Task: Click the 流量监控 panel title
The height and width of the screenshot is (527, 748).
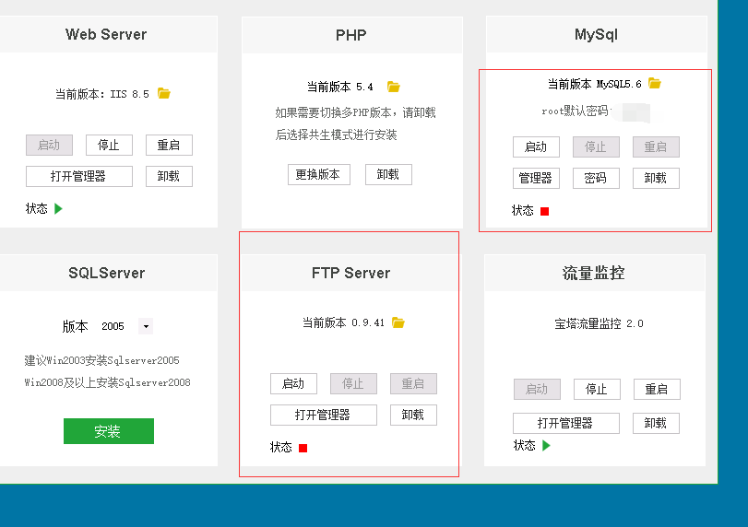Action: [x=593, y=273]
